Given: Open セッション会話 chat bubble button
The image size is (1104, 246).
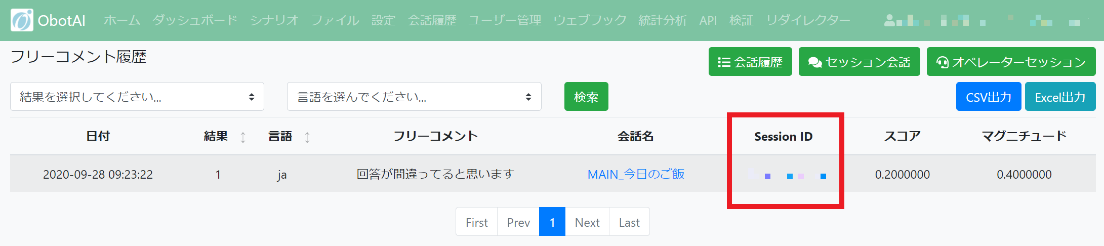Looking at the screenshot, I should (859, 62).
